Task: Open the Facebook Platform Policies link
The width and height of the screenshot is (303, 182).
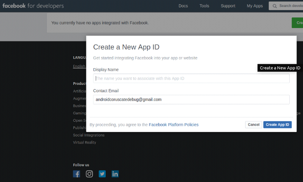Action: [174, 125]
